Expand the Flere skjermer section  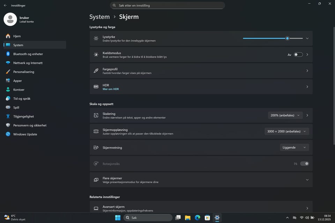[x=307, y=180]
